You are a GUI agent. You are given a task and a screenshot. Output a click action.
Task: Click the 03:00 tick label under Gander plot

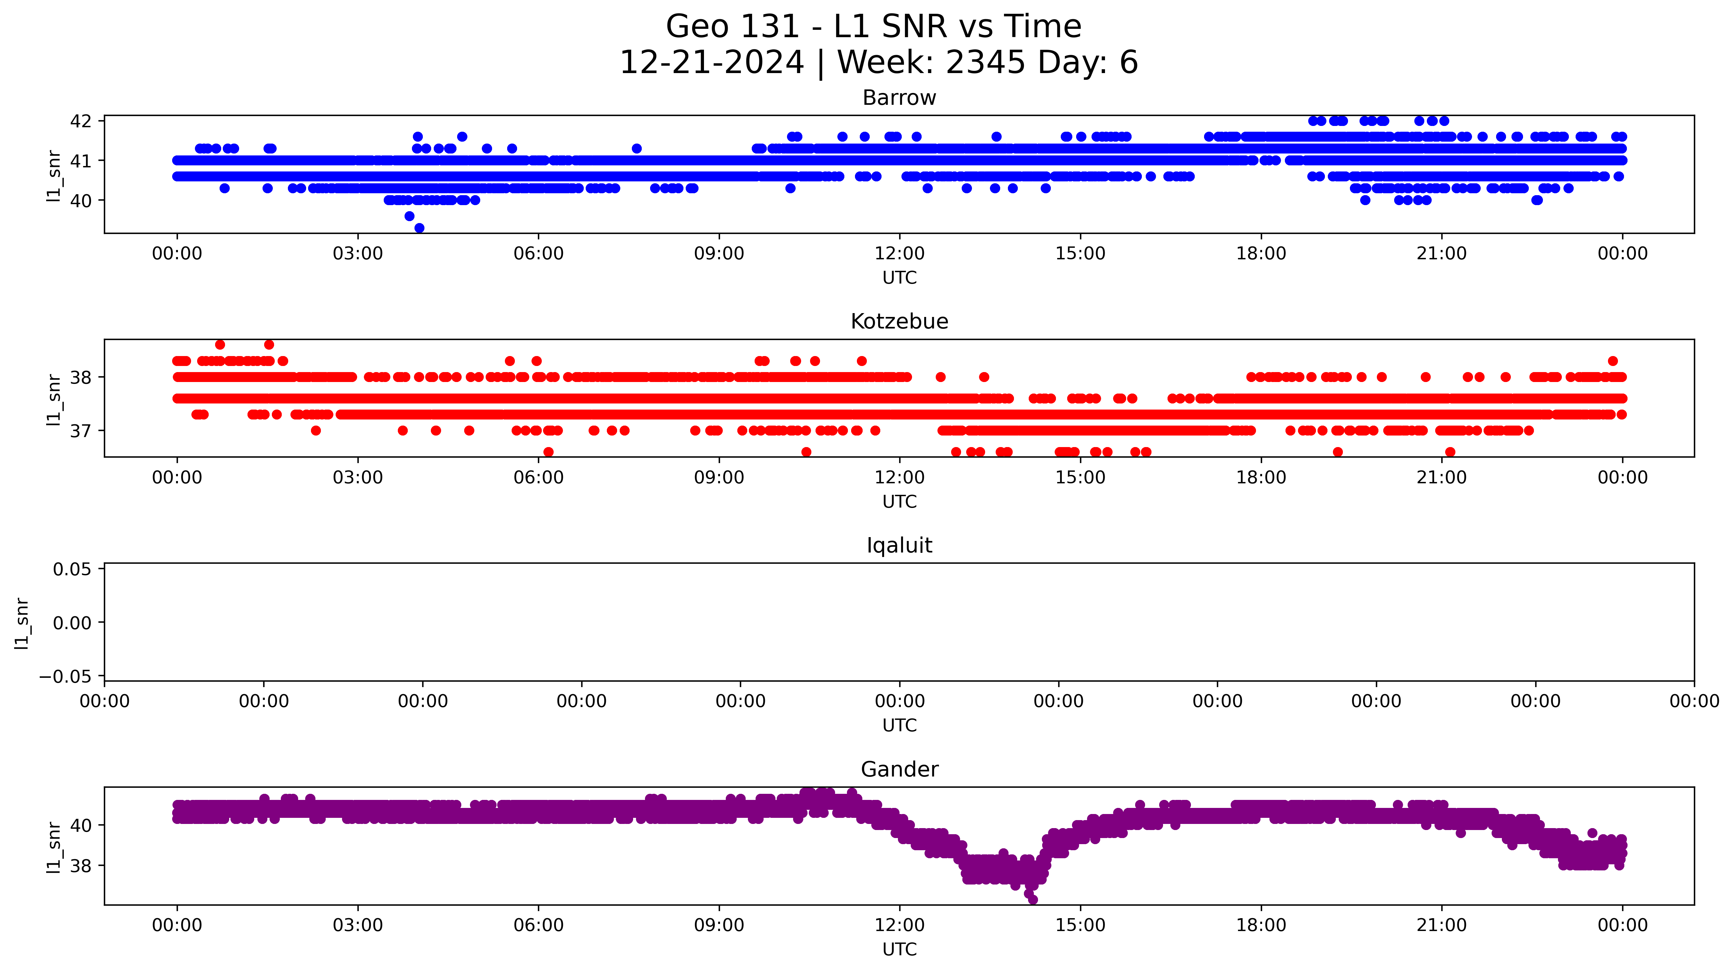357,925
